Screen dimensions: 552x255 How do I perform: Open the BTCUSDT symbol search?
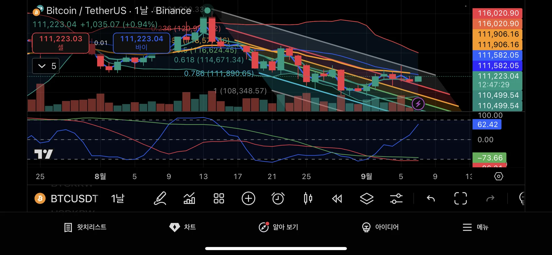[74, 199]
